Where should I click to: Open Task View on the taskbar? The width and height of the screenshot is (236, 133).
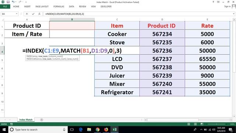tap(72, 130)
